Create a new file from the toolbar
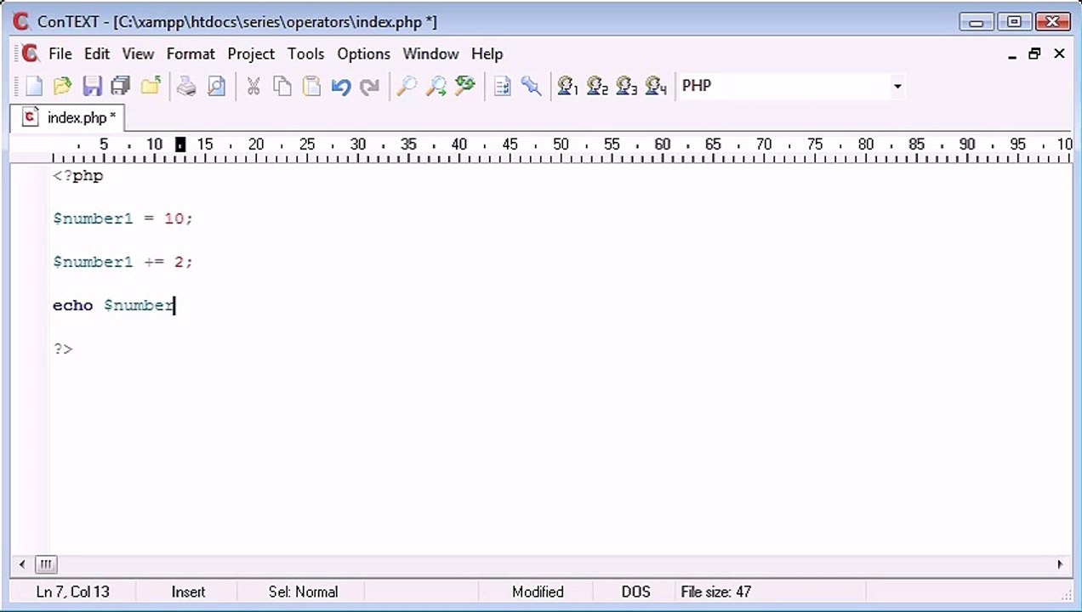This screenshot has width=1082, height=612. (x=34, y=86)
